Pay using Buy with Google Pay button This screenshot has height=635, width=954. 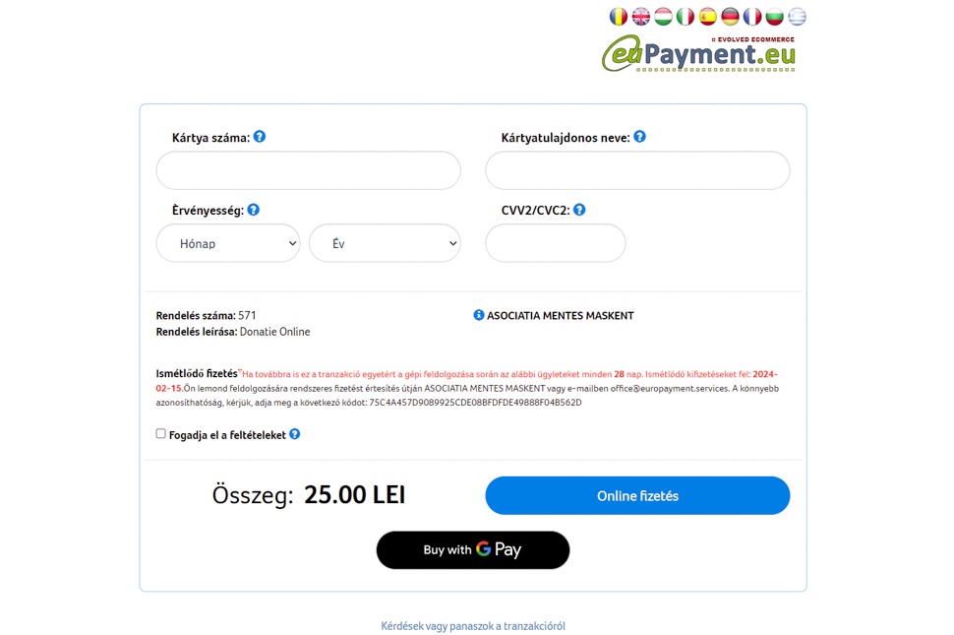pos(473,549)
